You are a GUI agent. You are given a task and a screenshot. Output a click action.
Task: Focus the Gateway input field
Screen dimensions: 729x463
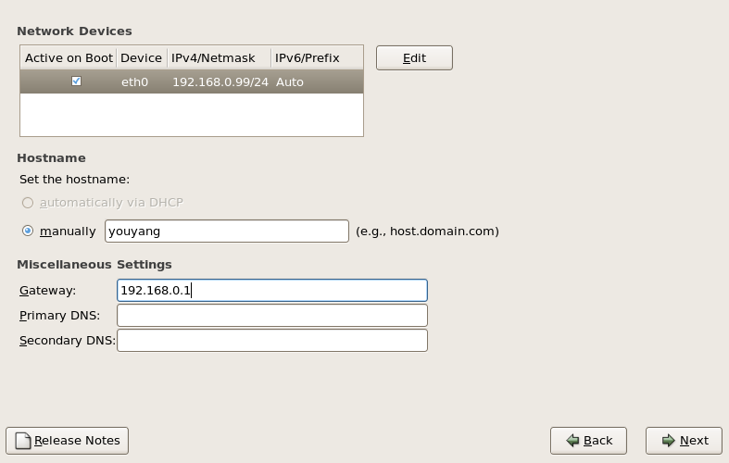[x=271, y=291]
